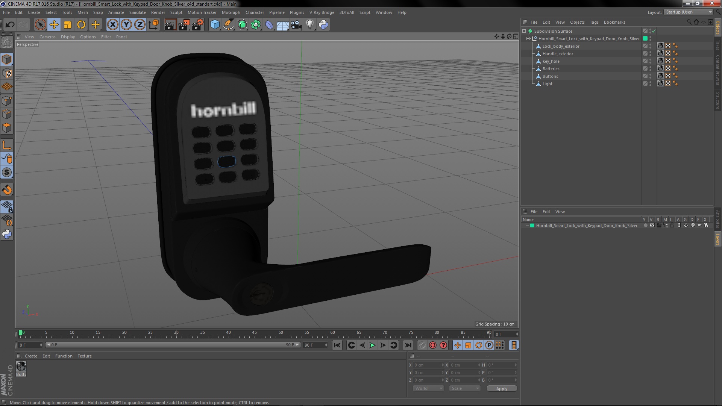This screenshot has height=406, width=722.
Task: Open the File menu in main menu bar
Action: click(x=6, y=12)
